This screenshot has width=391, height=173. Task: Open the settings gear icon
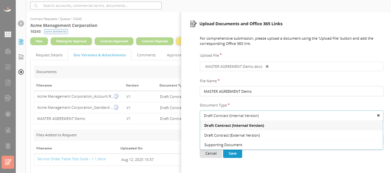click(21, 72)
